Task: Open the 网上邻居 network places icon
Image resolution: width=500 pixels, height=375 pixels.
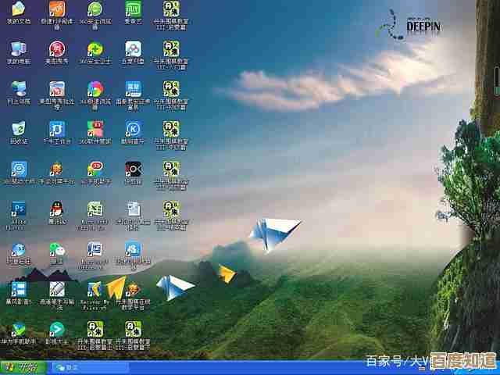Action: point(18,88)
